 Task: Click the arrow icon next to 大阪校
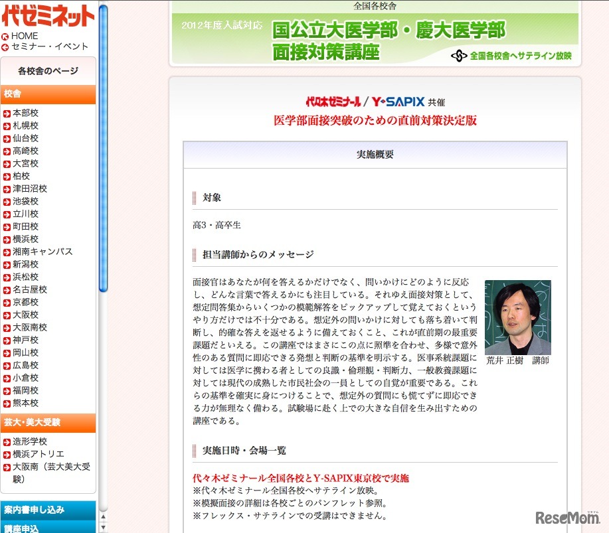pyautogui.click(x=7, y=315)
